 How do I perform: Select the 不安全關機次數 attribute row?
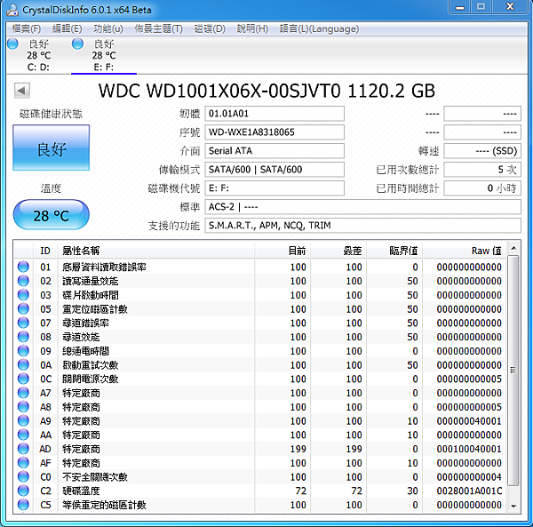click(260, 476)
